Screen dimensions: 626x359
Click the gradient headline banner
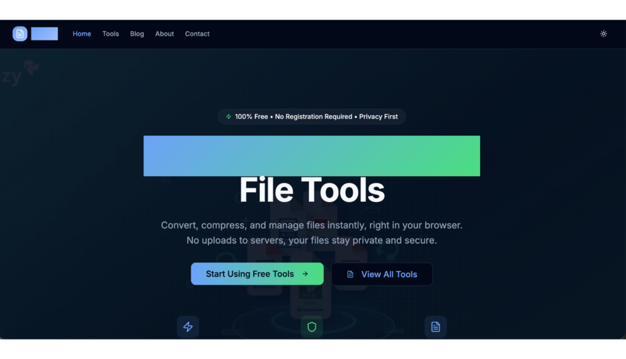pos(312,156)
